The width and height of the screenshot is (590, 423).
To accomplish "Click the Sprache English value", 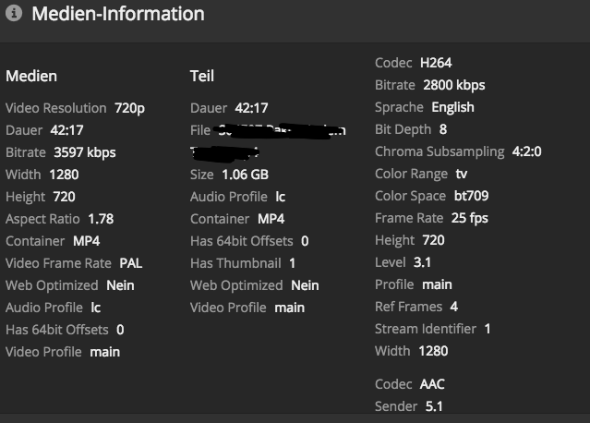I will (x=452, y=107).
